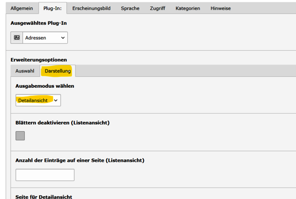Switch to the Kategorien tab
Screen dimensions: 296x199
[x=188, y=9]
